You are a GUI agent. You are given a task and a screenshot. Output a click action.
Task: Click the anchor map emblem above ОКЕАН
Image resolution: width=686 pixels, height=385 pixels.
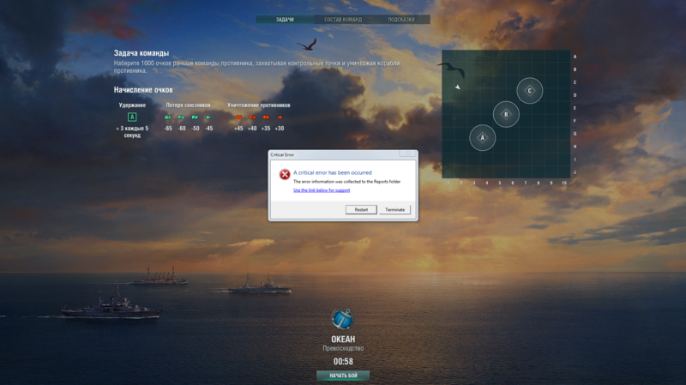342,319
